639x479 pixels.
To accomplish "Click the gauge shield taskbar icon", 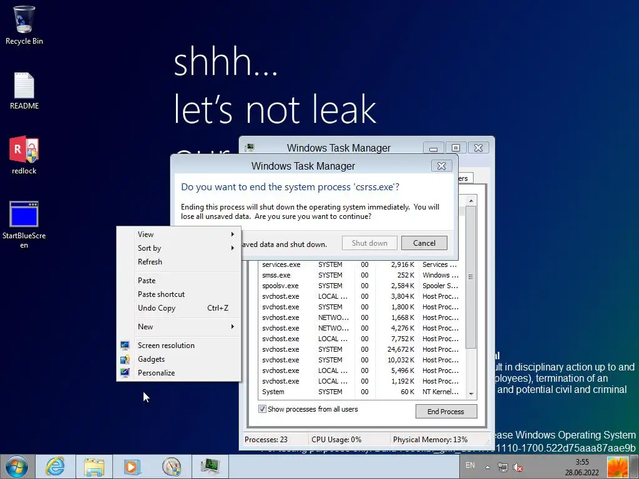I will pos(172,467).
